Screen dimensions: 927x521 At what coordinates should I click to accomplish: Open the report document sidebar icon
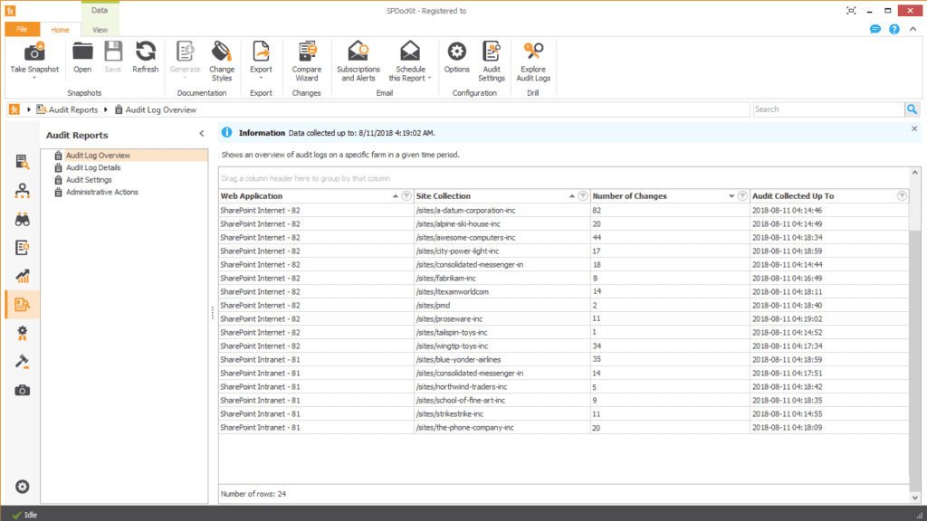coord(23,248)
